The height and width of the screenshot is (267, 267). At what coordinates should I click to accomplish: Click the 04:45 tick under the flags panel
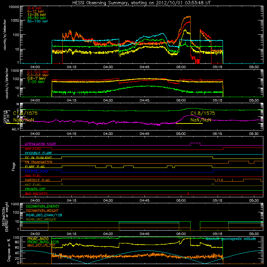(x=145, y=201)
